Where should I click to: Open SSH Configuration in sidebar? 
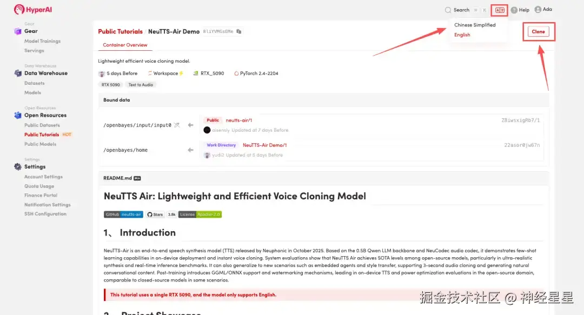(45, 214)
